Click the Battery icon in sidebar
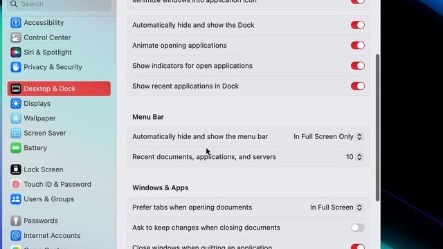 16,148
